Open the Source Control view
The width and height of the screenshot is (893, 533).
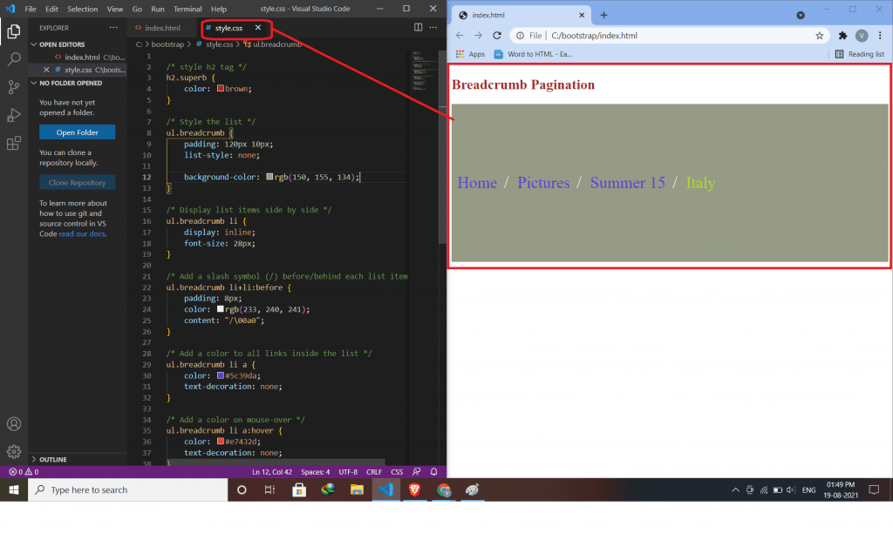pos(13,87)
